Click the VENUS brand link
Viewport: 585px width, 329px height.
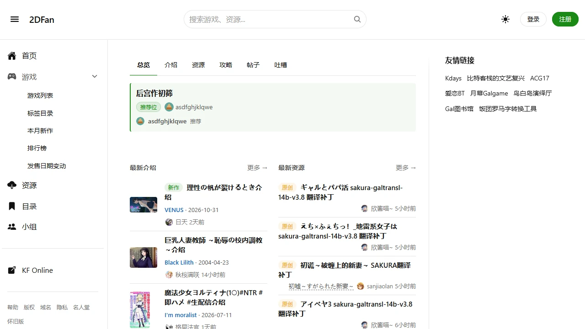174,210
